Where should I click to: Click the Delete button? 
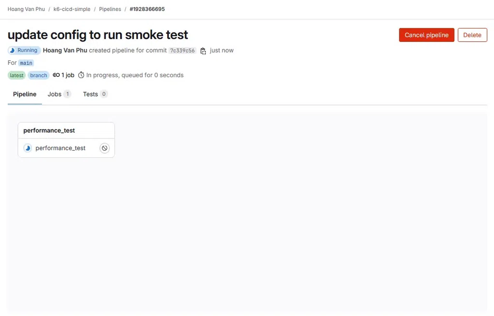[x=472, y=35]
